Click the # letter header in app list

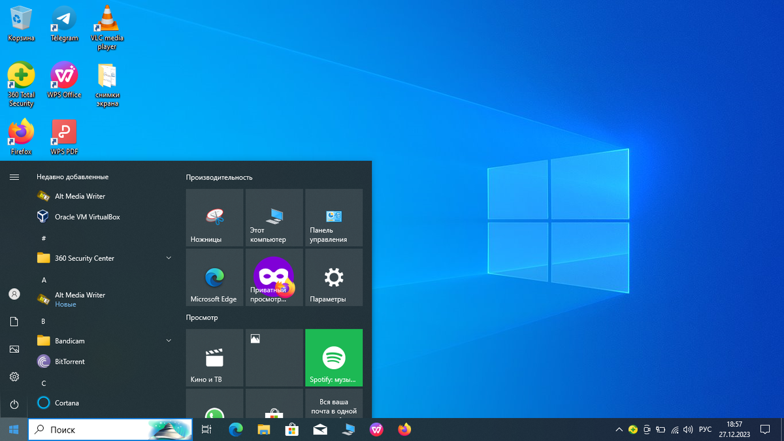[x=43, y=238]
